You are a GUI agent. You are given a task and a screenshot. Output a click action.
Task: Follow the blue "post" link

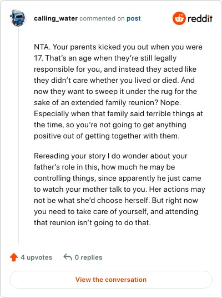point(134,18)
